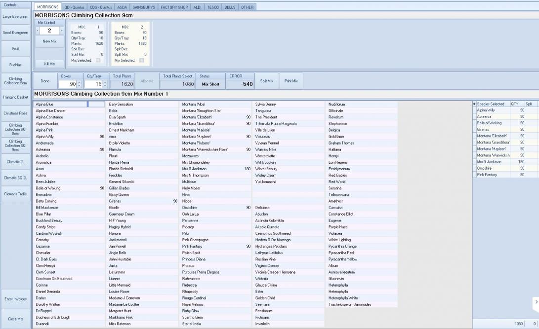Click the Large Evergreen sidebar button

15,16
